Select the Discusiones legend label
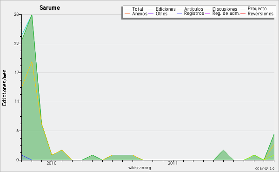 (x=225, y=9)
